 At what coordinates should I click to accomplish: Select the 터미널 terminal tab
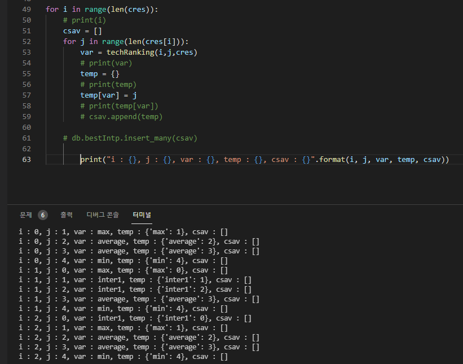point(142,215)
